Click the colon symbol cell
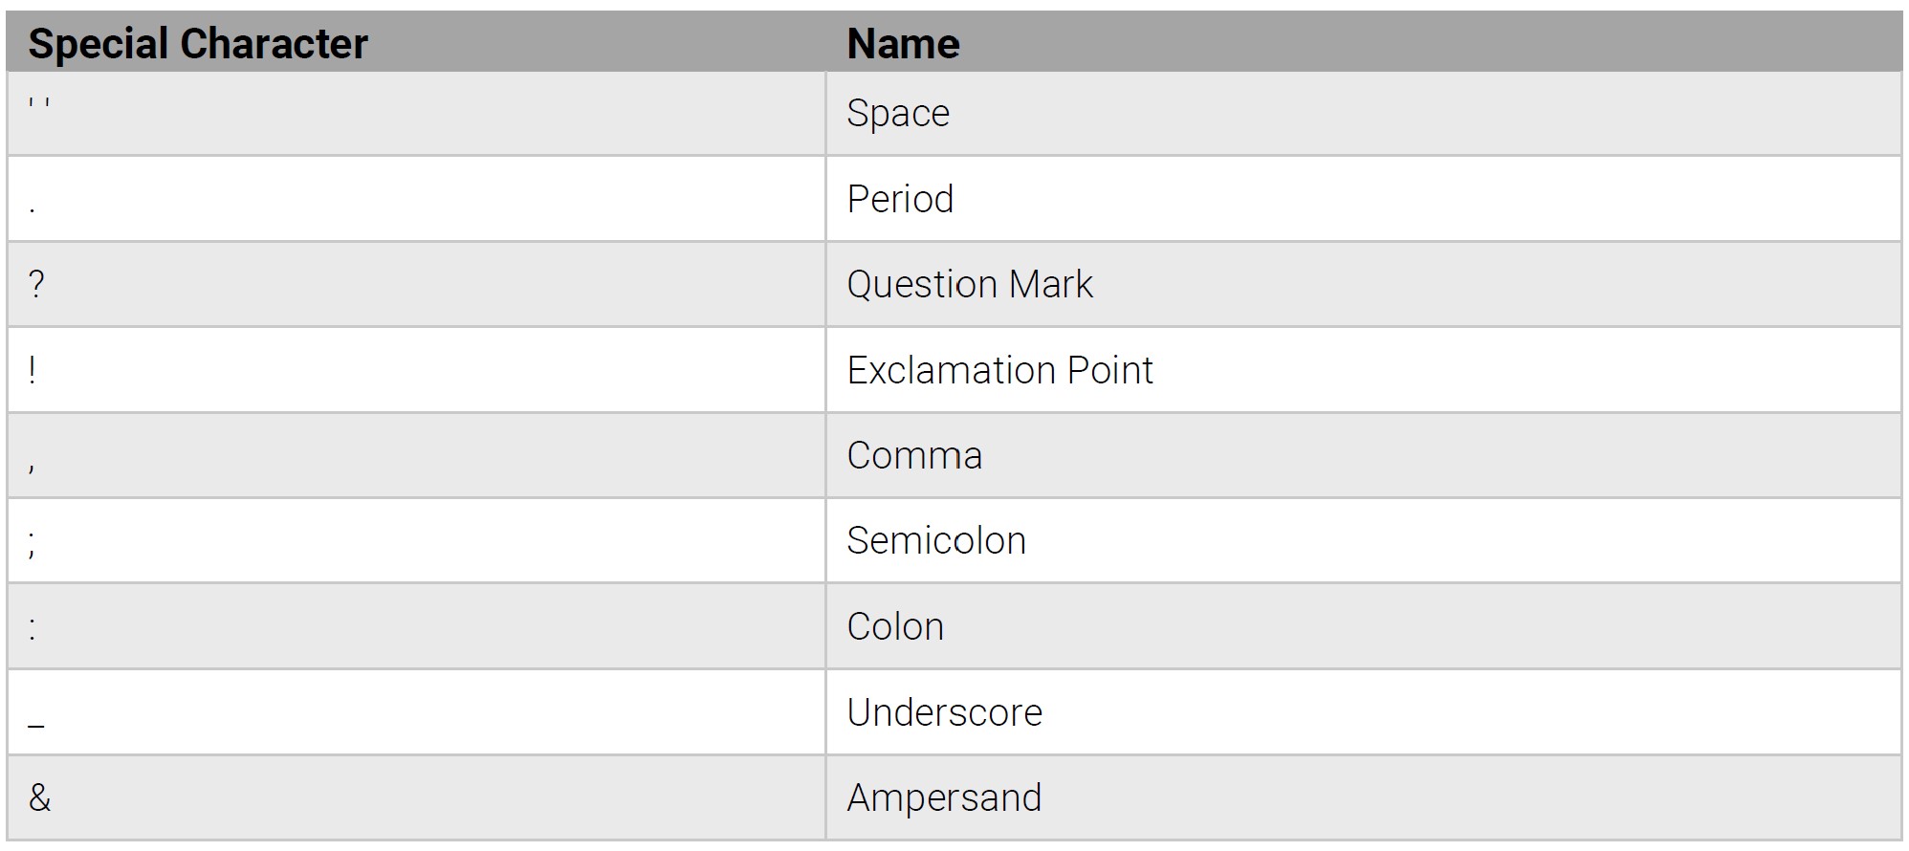This screenshot has height=851, width=1909. (33, 628)
